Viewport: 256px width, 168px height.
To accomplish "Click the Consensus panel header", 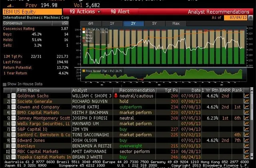I will tap(36, 23).
